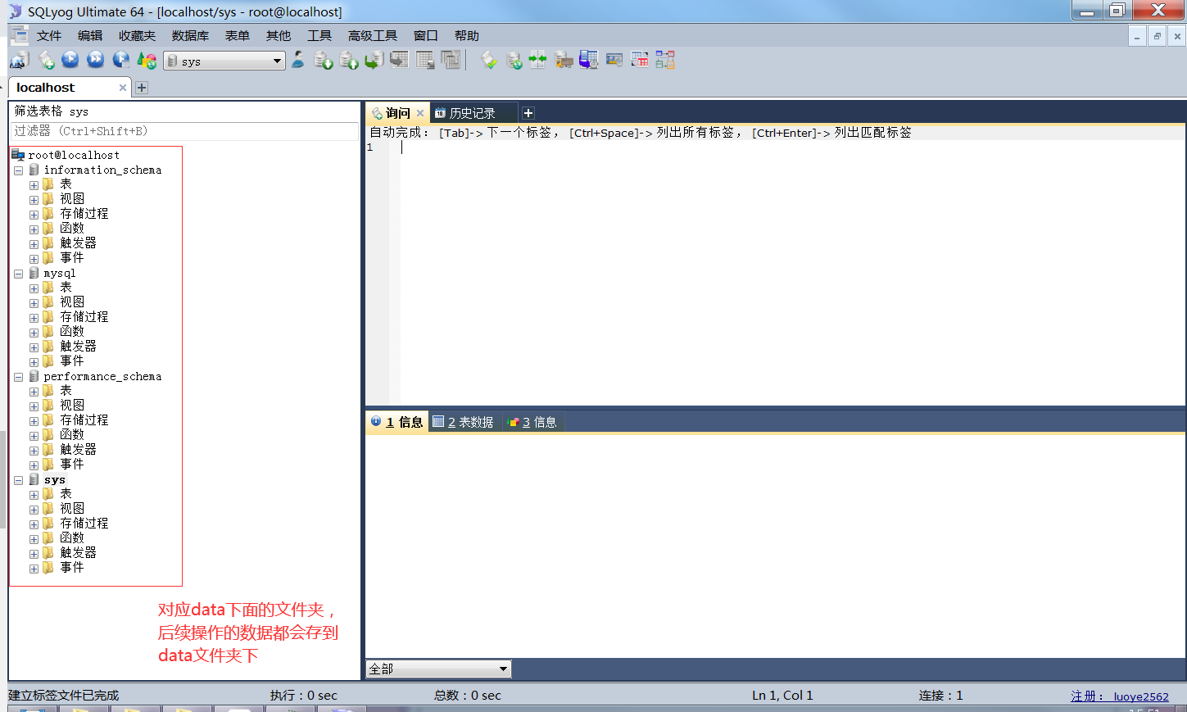Refresh the object browser via toolbar icon
Viewport: 1187px width, 712px height.
coord(147,60)
